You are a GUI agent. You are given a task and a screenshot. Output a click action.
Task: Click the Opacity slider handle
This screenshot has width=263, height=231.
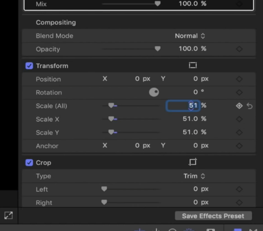click(157, 49)
